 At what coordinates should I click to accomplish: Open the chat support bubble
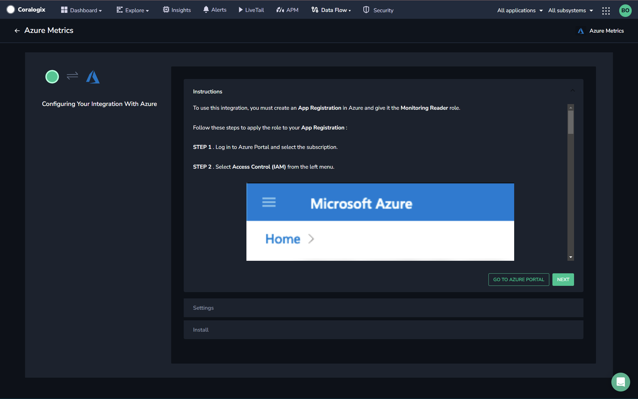point(620,382)
